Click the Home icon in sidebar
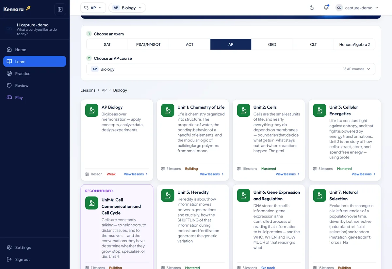392x269 pixels. [x=9, y=50]
